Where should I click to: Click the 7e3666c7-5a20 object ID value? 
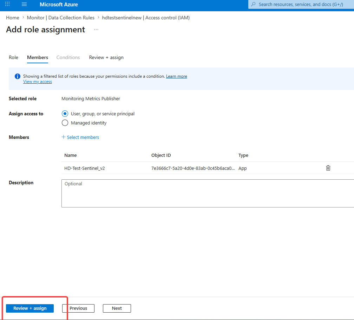pyautogui.click(x=193, y=168)
